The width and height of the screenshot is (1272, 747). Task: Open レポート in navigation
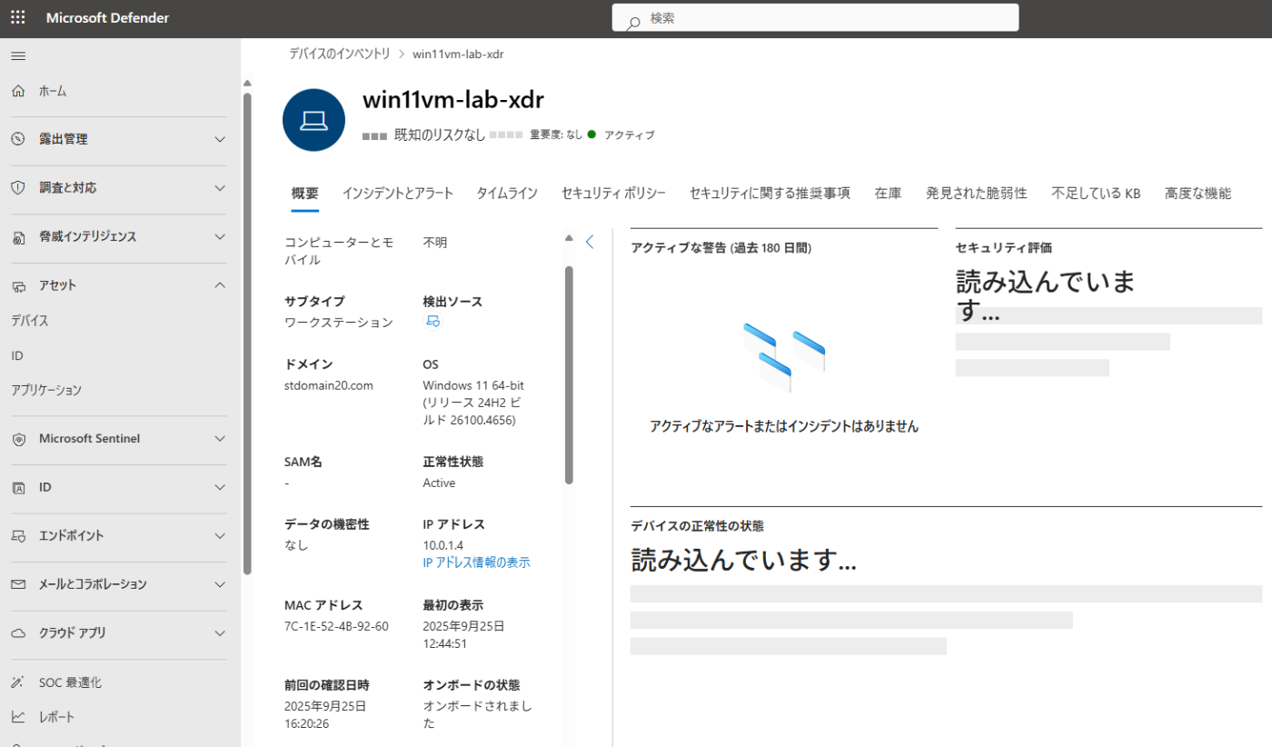click(x=57, y=717)
